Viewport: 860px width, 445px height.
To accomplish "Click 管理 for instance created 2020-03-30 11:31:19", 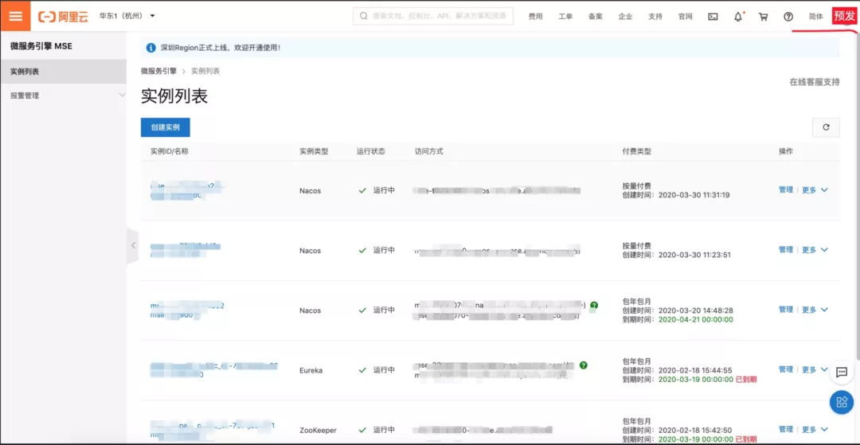I will tap(786, 189).
